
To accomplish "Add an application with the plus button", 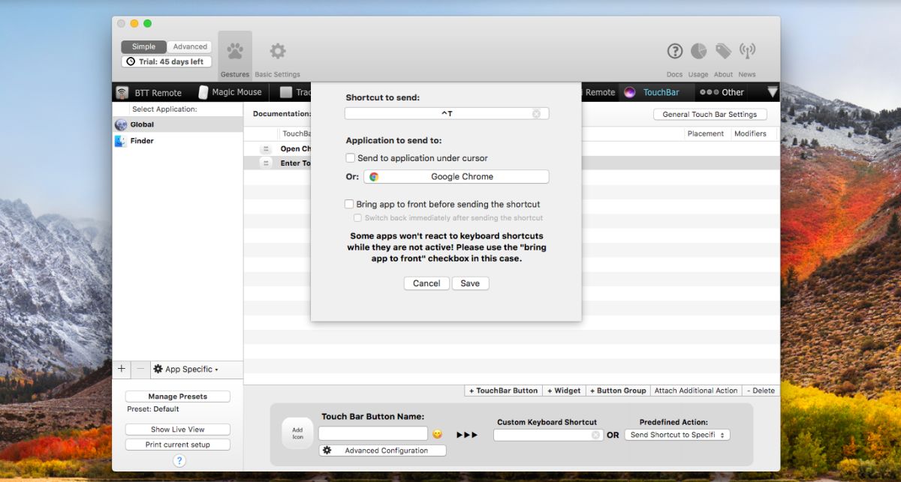I will tap(122, 370).
